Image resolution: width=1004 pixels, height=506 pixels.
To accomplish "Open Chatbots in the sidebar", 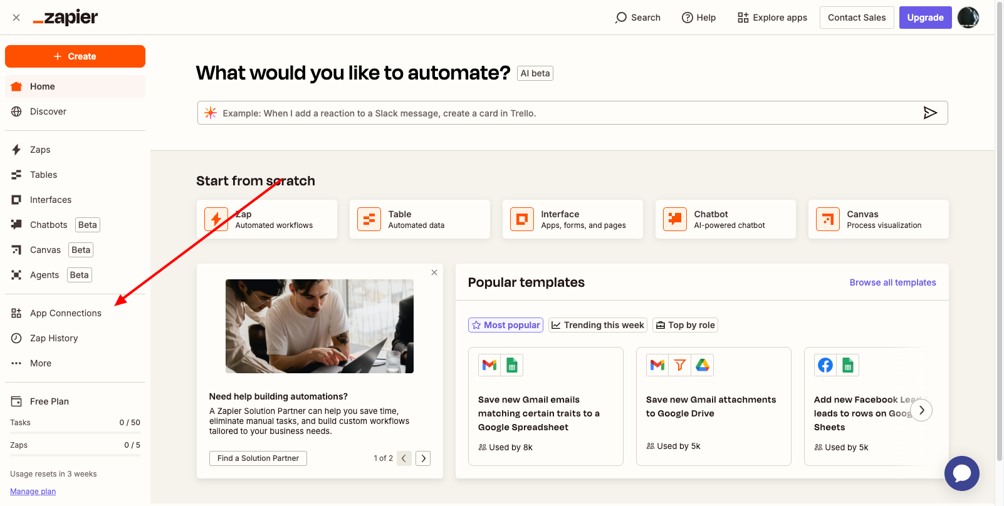I will 75,225.
